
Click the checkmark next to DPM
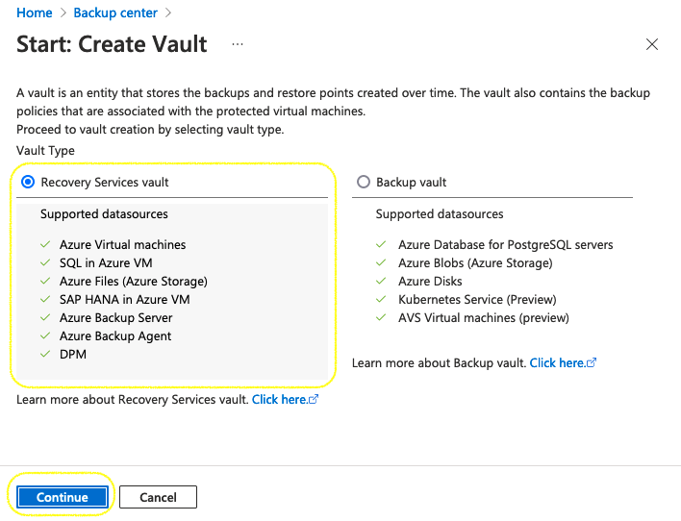(45, 354)
